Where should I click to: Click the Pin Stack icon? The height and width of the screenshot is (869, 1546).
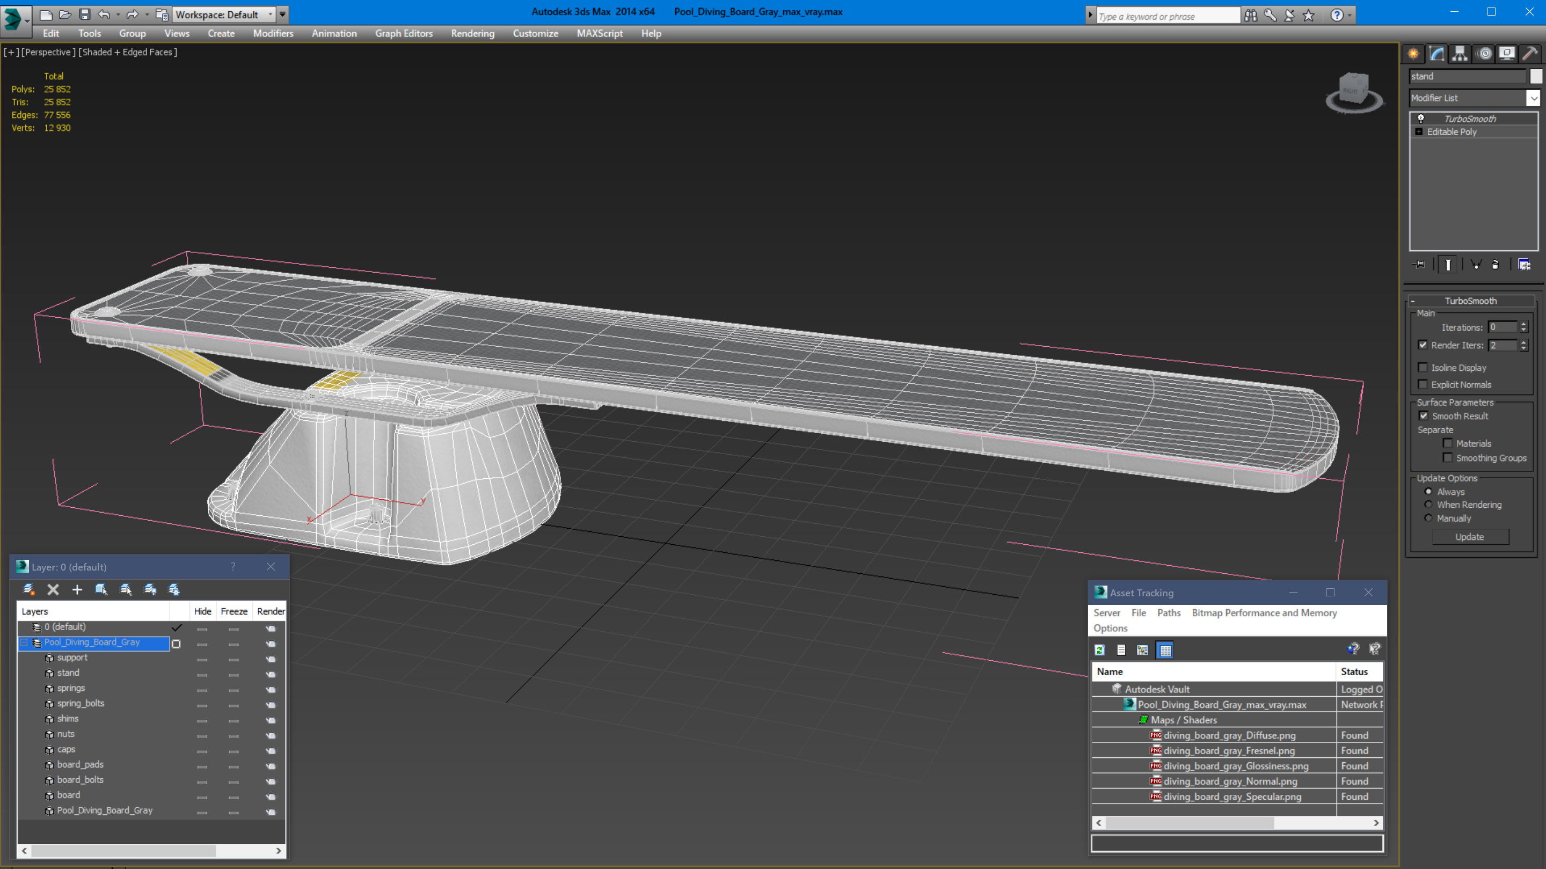[x=1419, y=264]
